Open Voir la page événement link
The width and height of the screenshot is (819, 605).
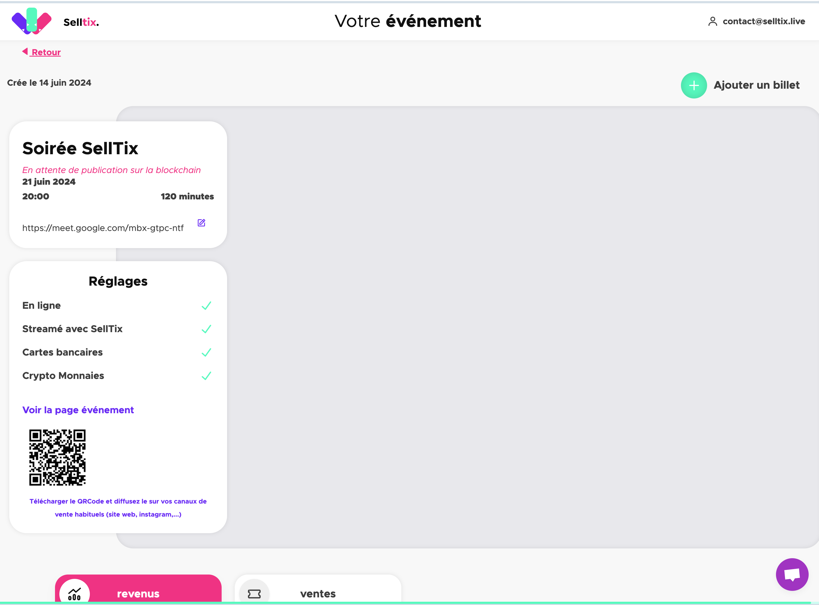(78, 410)
